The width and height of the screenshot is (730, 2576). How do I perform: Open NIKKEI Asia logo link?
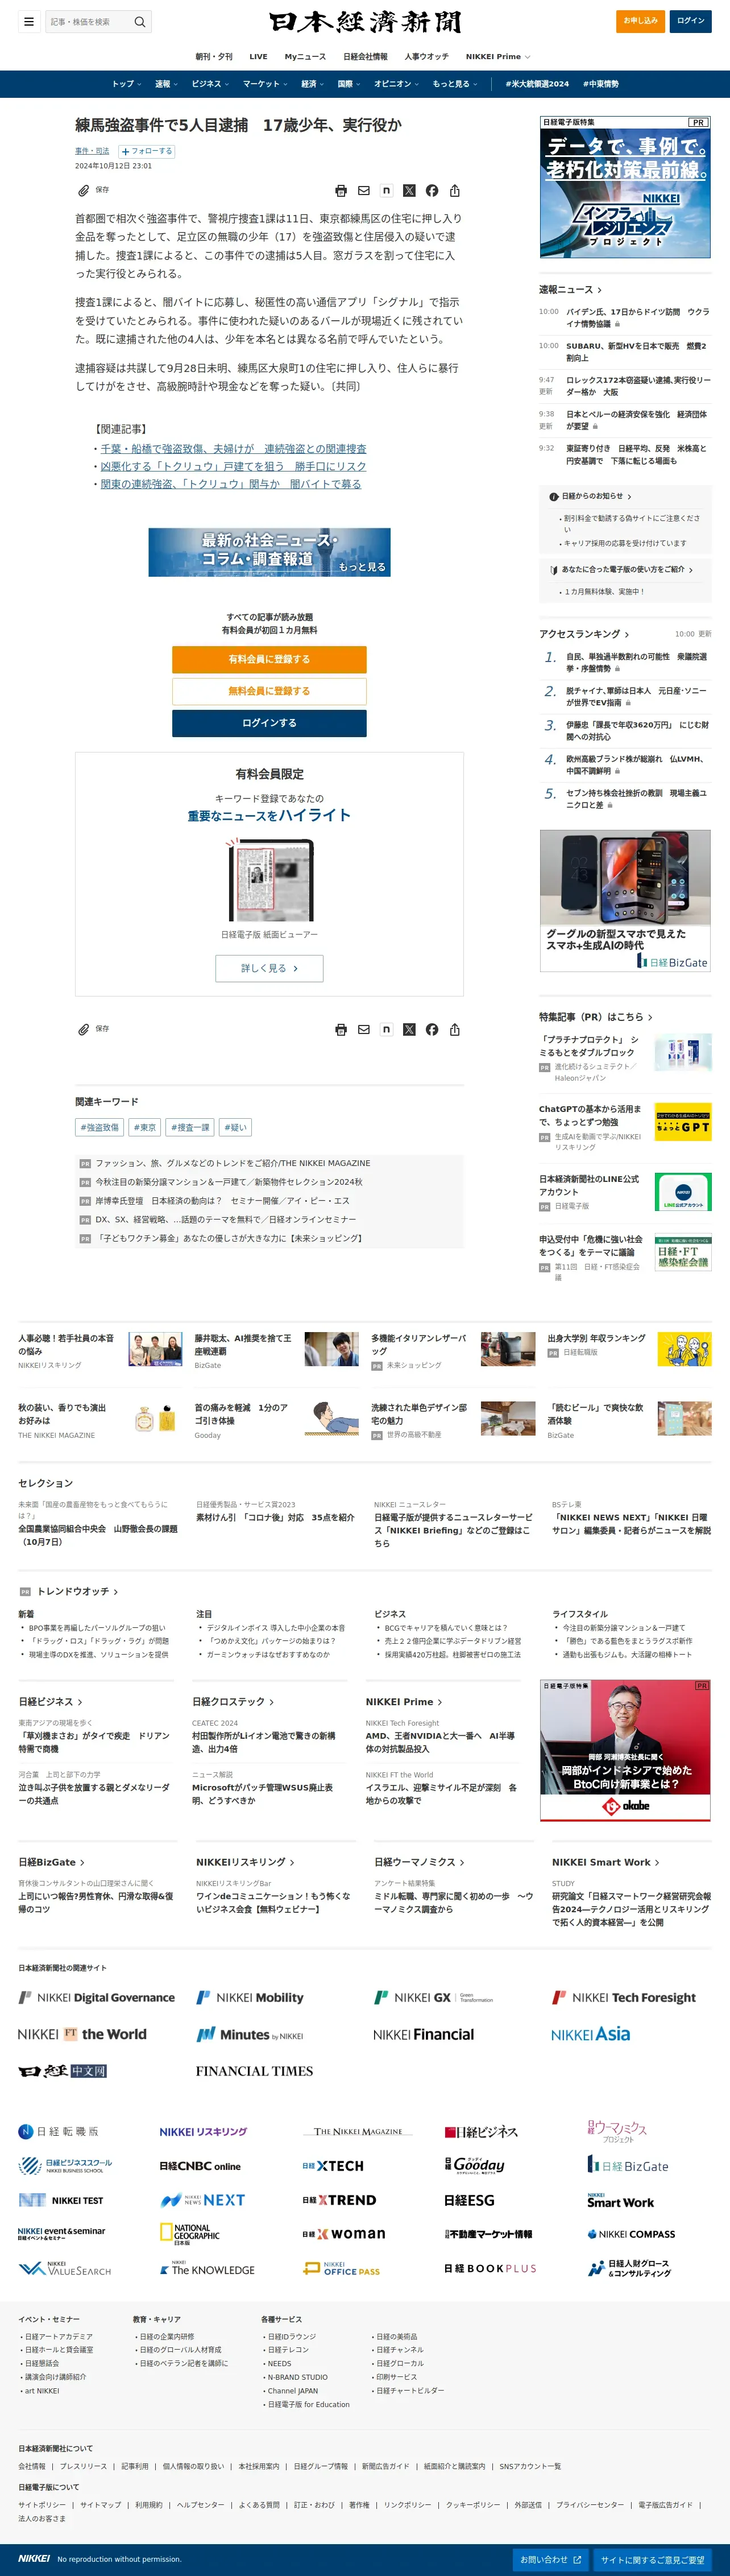pyautogui.click(x=590, y=2034)
